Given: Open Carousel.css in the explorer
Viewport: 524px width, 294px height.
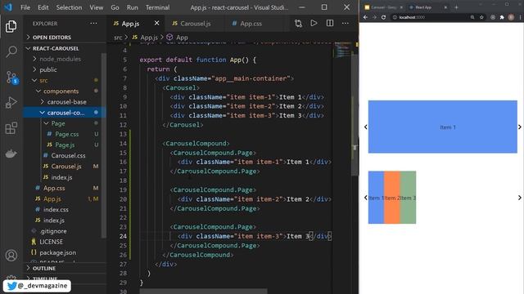Looking at the screenshot, I should point(68,155).
